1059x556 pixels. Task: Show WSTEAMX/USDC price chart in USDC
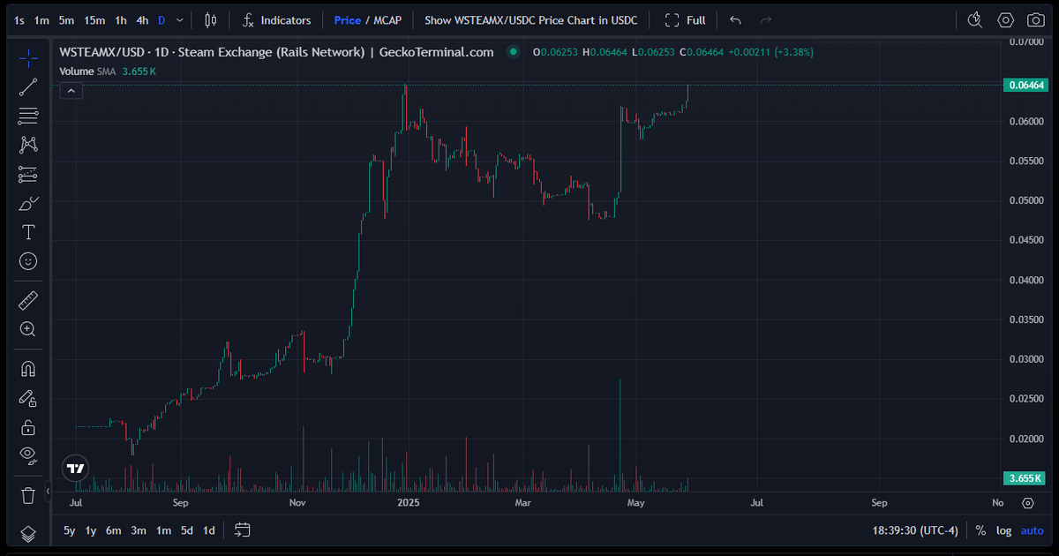coord(531,20)
